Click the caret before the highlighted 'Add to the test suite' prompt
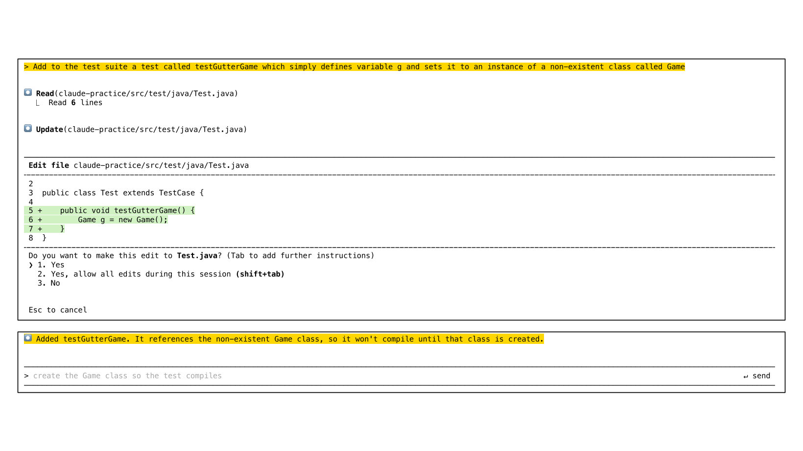The image size is (803, 451). click(26, 67)
